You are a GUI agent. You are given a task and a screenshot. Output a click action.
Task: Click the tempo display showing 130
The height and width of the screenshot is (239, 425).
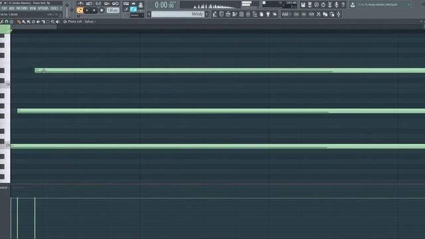(113, 11)
